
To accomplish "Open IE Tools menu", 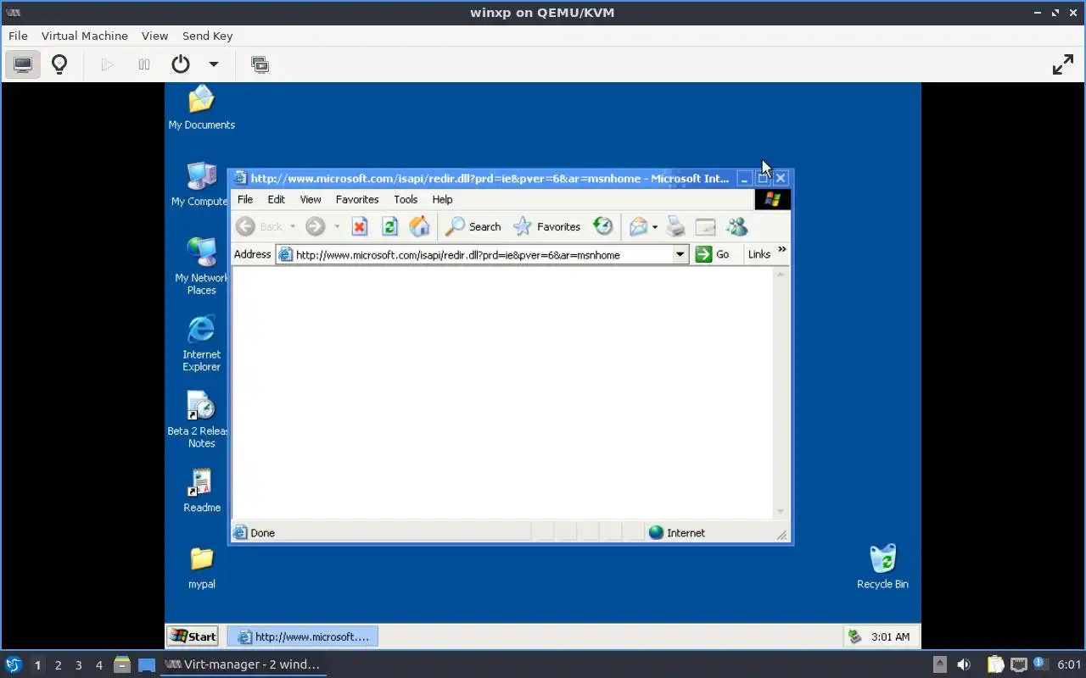I will (x=406, y=199).
